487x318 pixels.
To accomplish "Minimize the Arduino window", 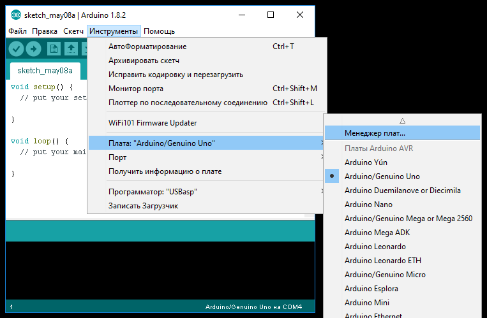I will (x=242, y=15).
